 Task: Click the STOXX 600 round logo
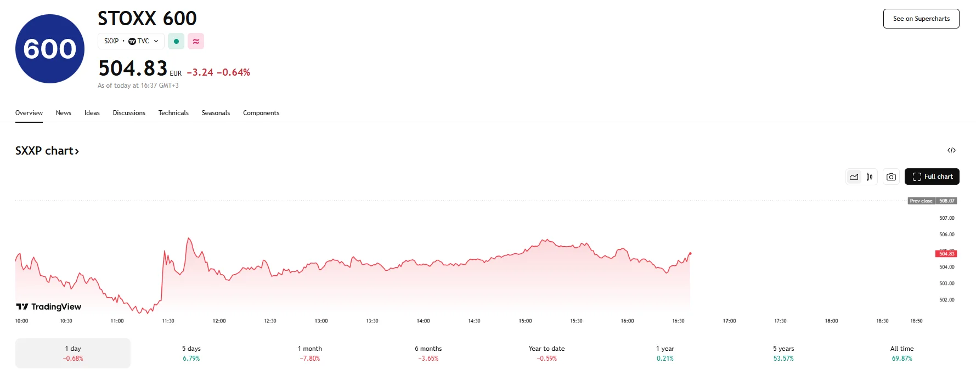point(50,49)
